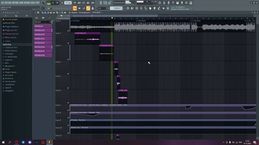Viewport: 259px width, 145px height.
Task: Toggle pattern/song mode button
Action: tap(49, 3)
